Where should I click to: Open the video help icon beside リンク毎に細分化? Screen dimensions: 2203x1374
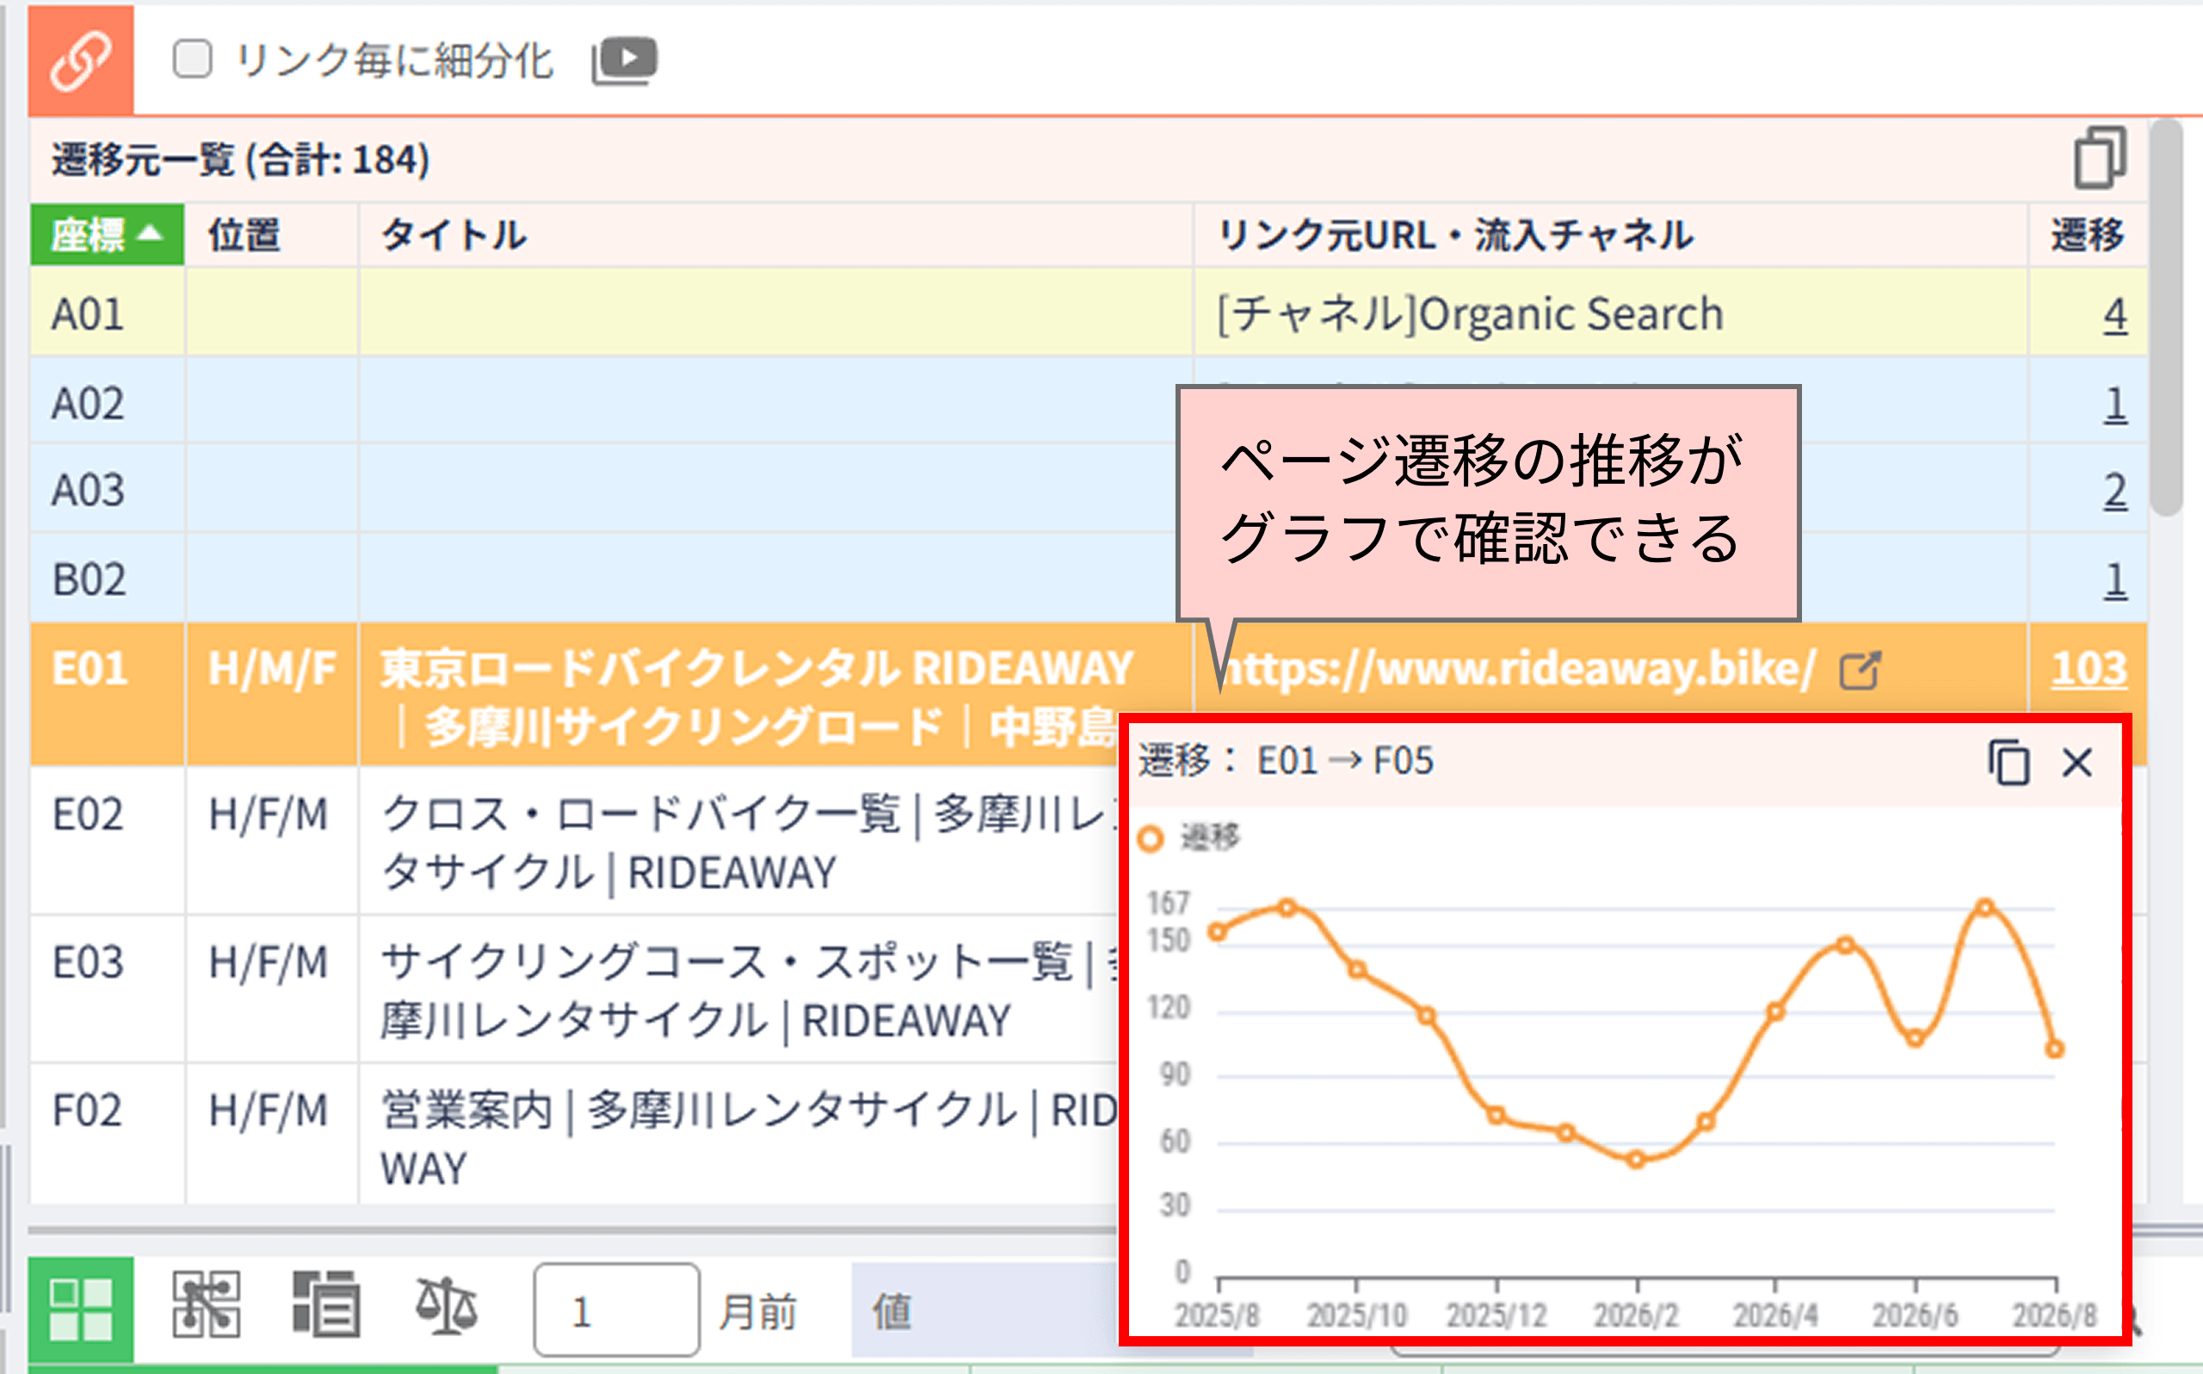(x=625, y=61)
